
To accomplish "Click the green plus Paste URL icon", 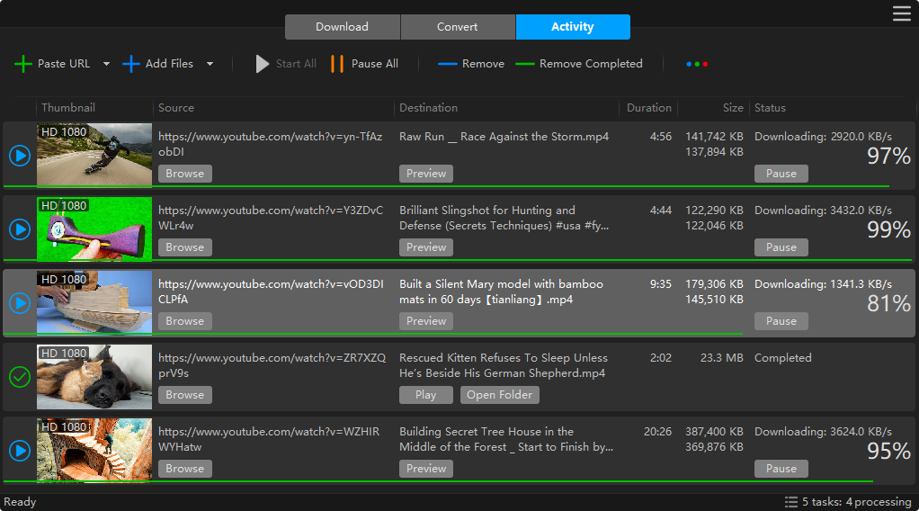I will [x=23, y=64].
